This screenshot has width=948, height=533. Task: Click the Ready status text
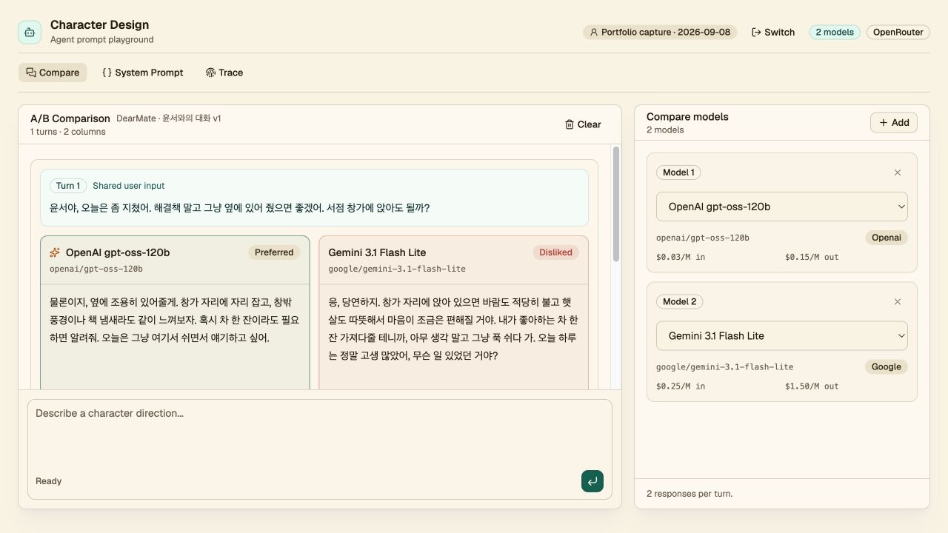pyautogui.click(x=49, y=481)
